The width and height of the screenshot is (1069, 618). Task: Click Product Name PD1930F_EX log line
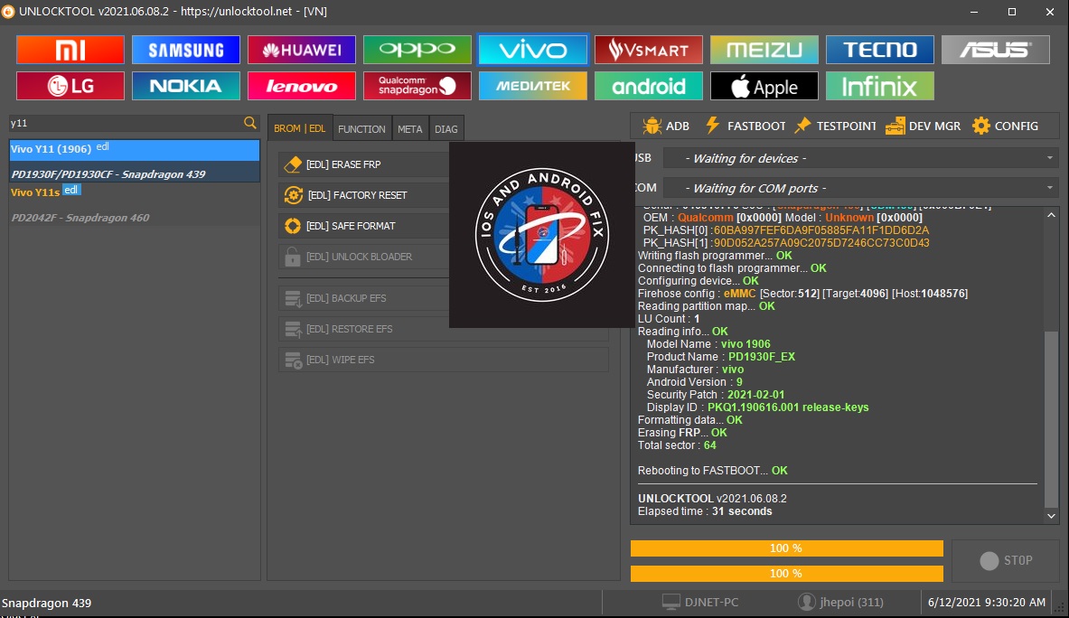[x=720, y=357]
